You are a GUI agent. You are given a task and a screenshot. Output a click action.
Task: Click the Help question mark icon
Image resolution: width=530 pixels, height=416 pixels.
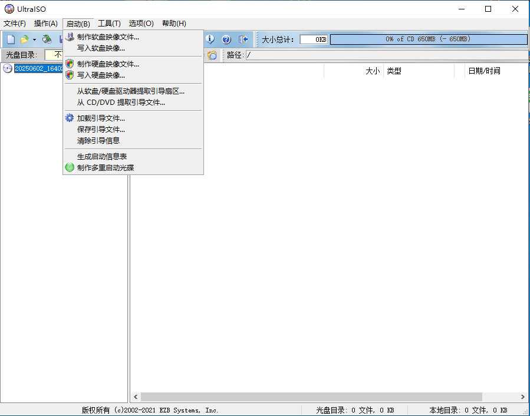(x=226, y=39)
